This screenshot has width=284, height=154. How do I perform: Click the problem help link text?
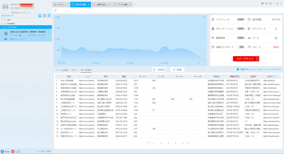(261, 69)
